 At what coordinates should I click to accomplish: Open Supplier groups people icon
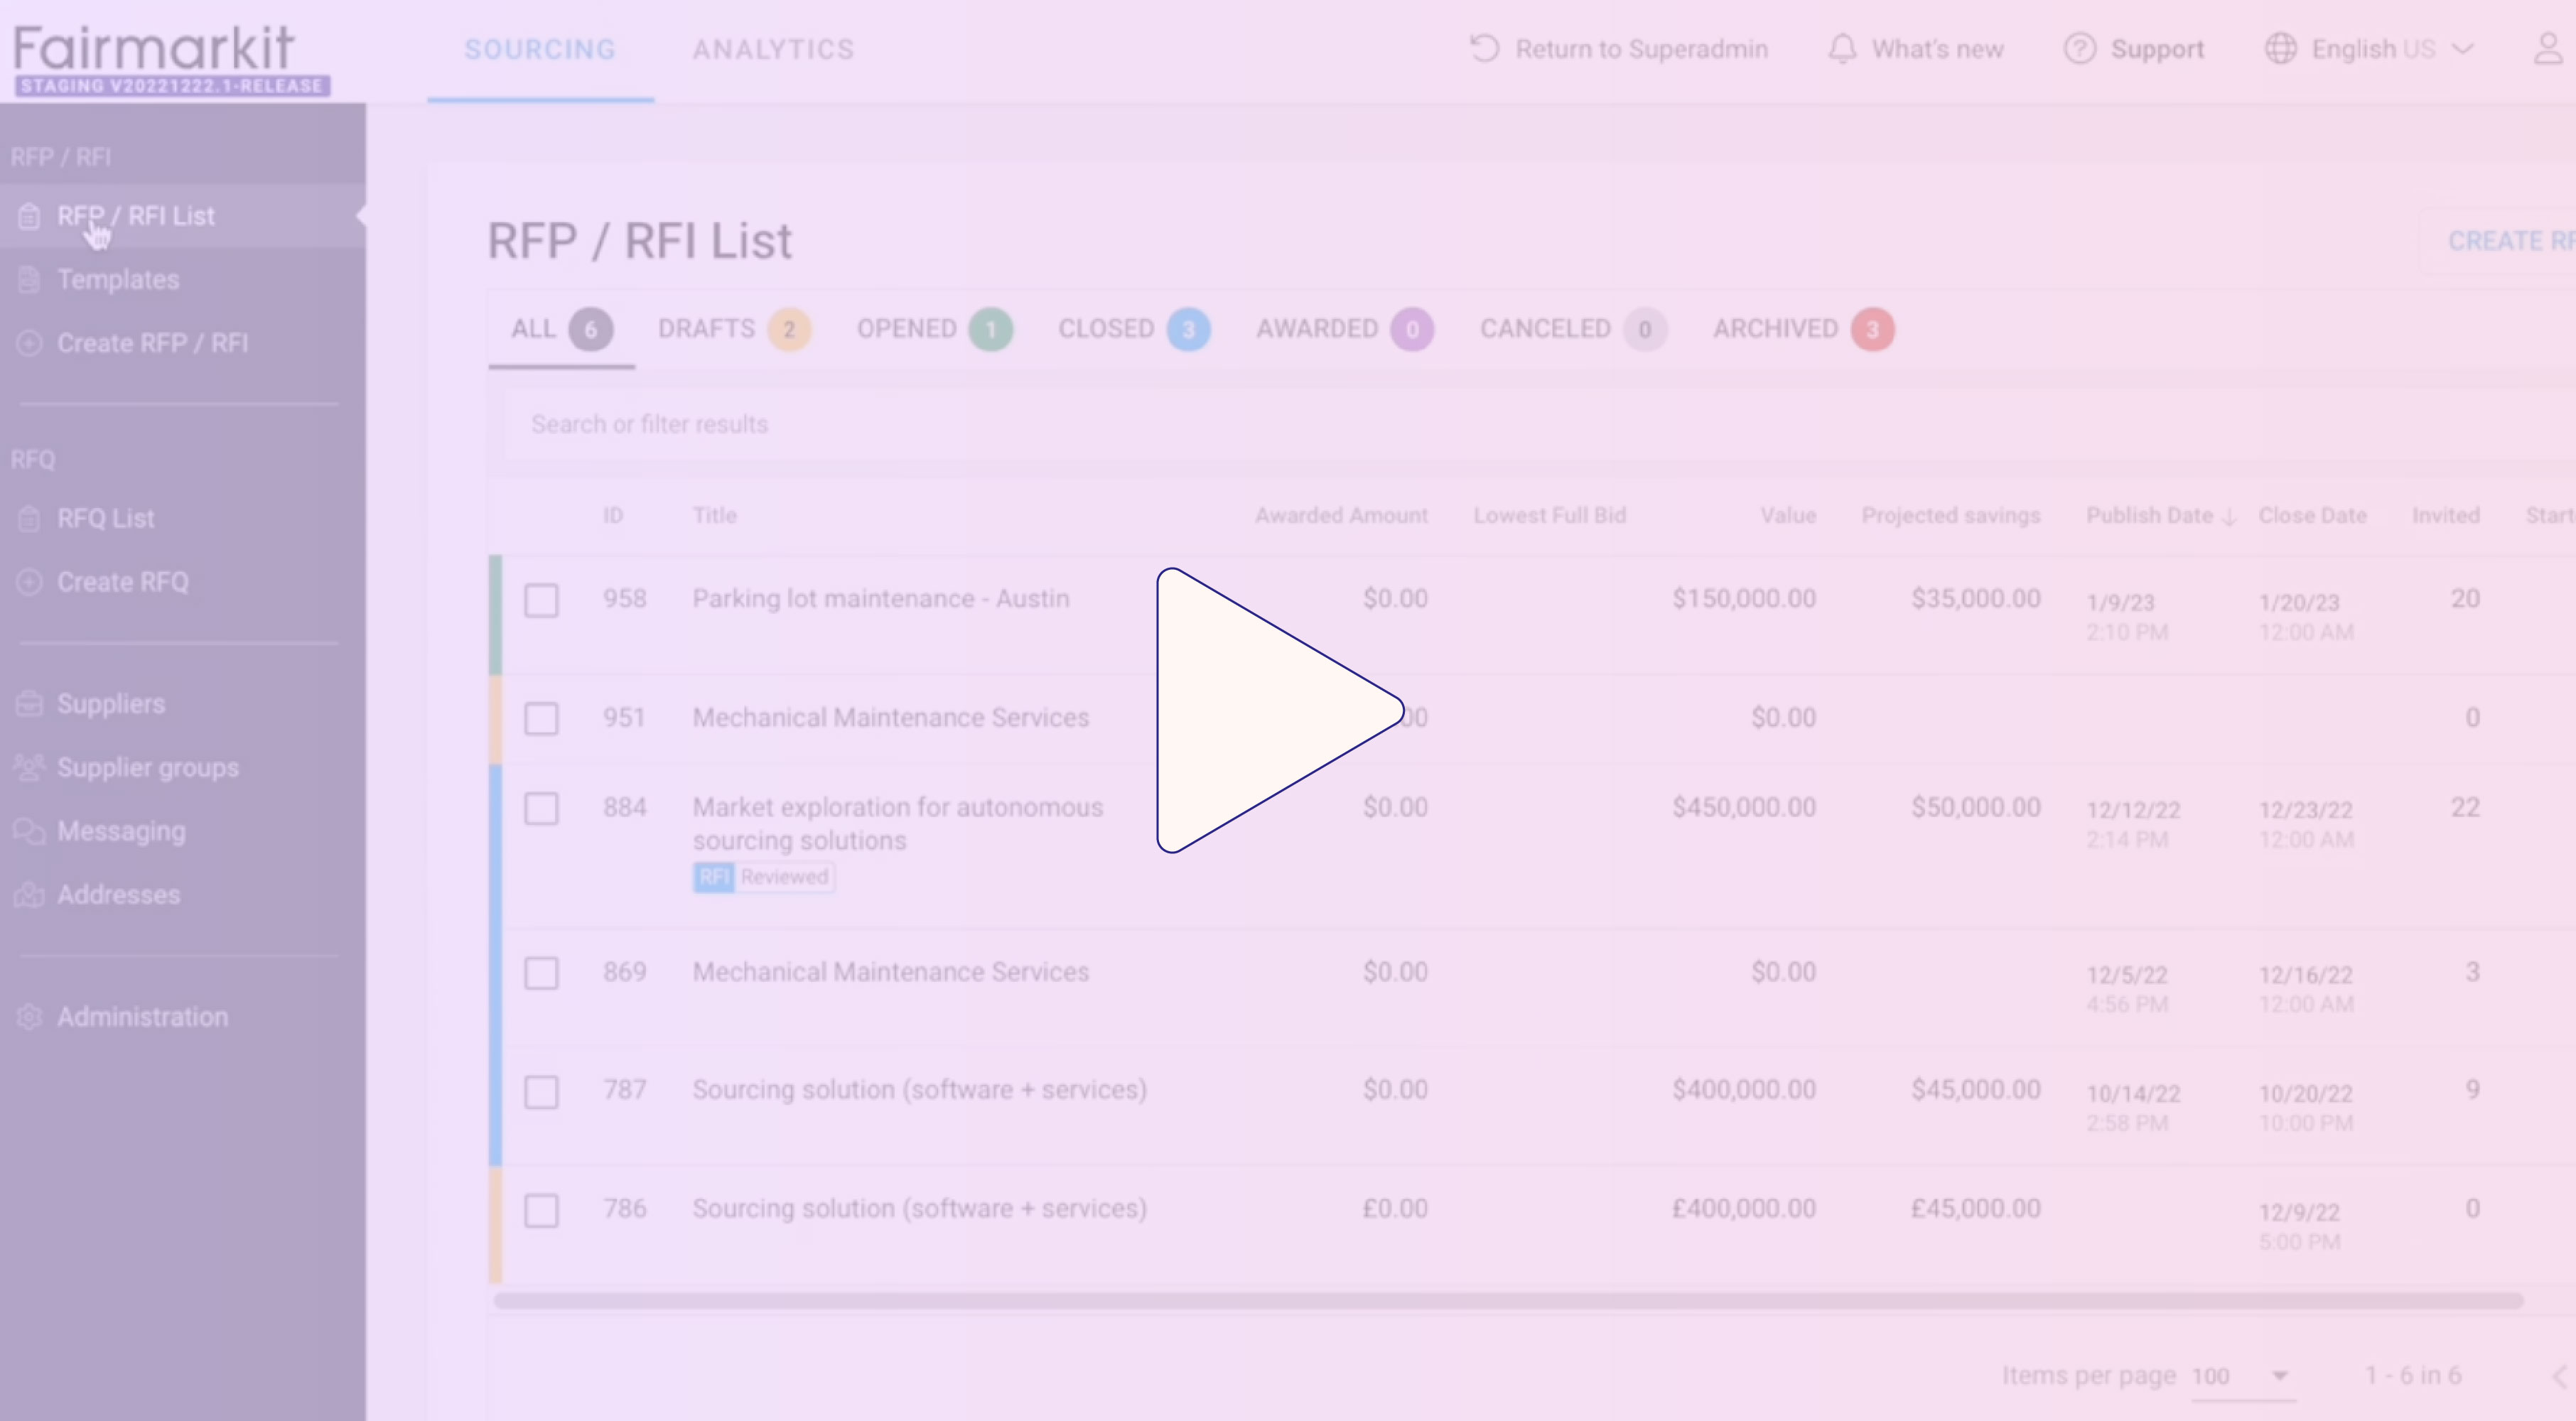(29, 768)
